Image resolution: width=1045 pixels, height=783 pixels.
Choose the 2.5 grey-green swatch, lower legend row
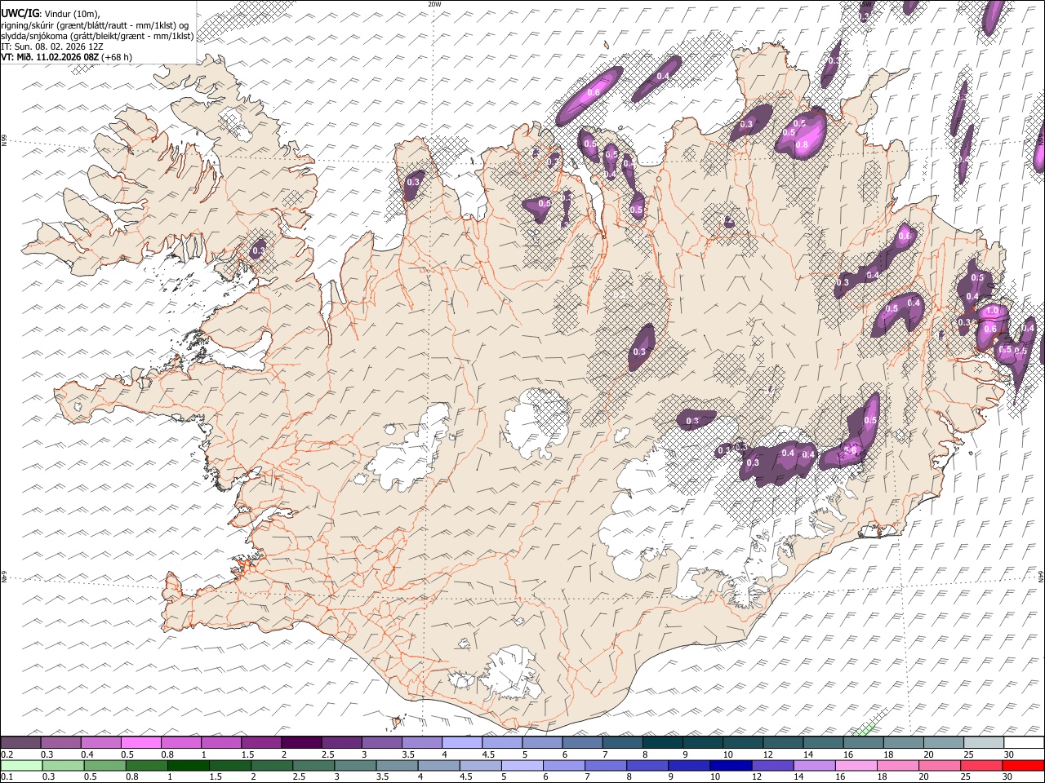click(x=313, y=765)
